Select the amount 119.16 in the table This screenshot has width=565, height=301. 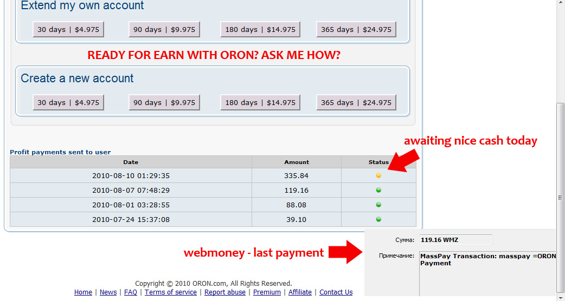(296, 190)
